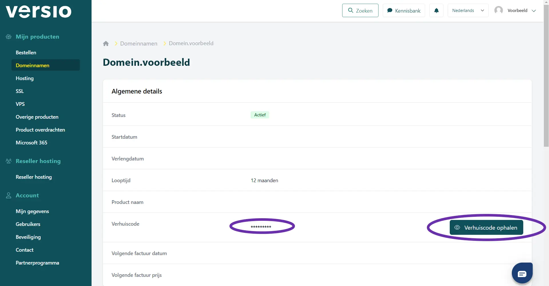Open Microsoft 365 products page

pyautogui.click(x=31, y=143)
